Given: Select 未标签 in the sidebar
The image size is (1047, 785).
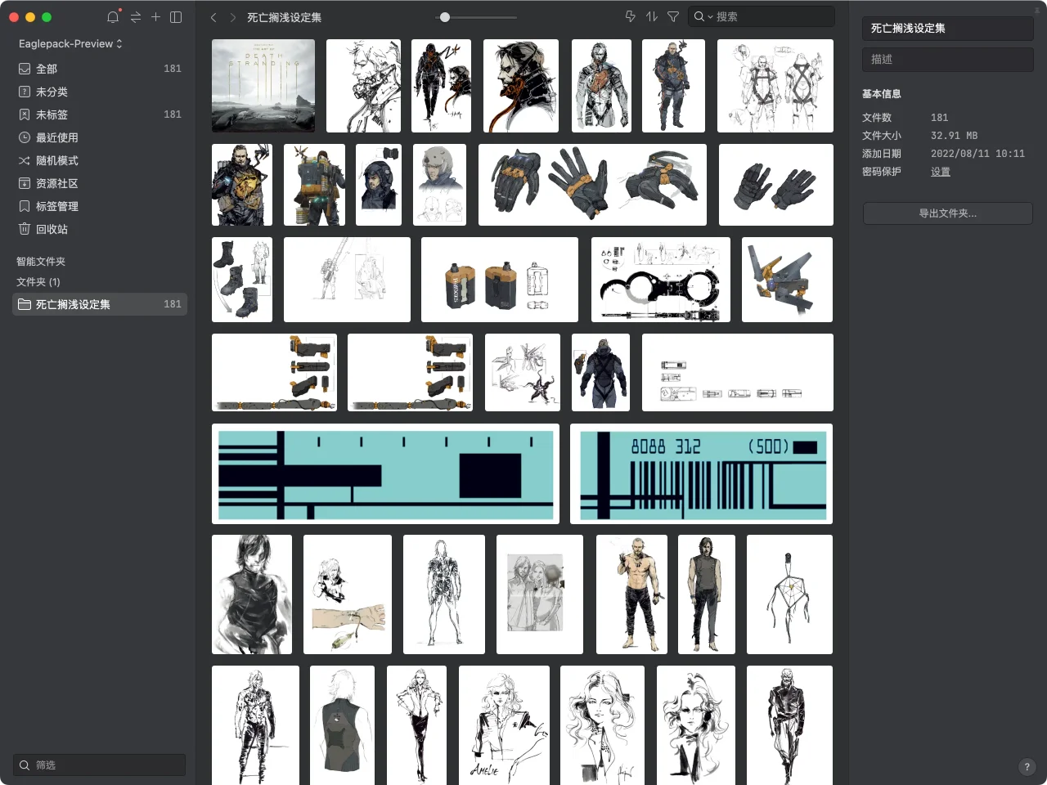Looking at the screenshot, I should coord(100,114).
